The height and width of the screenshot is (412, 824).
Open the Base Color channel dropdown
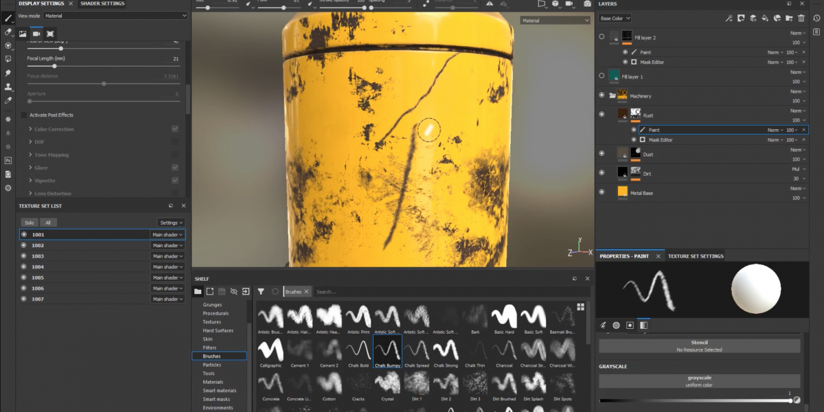point(615,19)
